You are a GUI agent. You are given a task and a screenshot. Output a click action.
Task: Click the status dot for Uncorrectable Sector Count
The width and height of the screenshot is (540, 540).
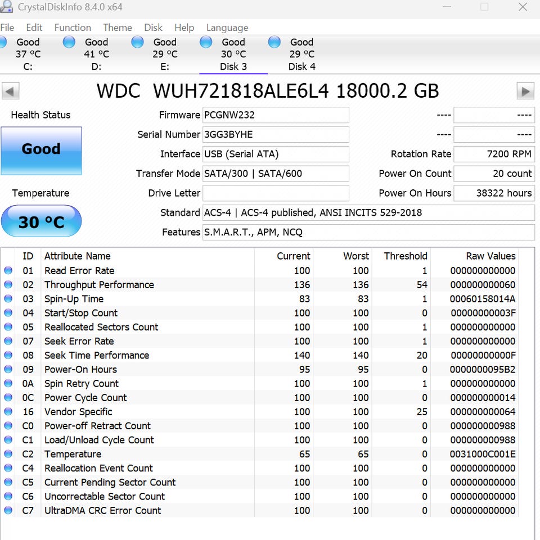[8, 496]
